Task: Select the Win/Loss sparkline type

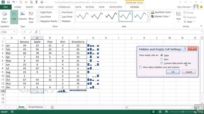Action: point(31,17)
